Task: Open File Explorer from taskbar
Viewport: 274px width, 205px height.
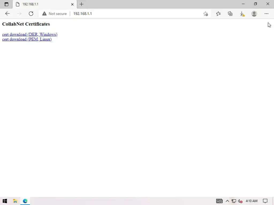Action: pos(15,201)
